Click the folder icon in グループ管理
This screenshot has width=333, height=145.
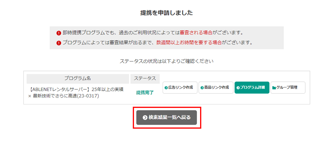pos(274,88)
